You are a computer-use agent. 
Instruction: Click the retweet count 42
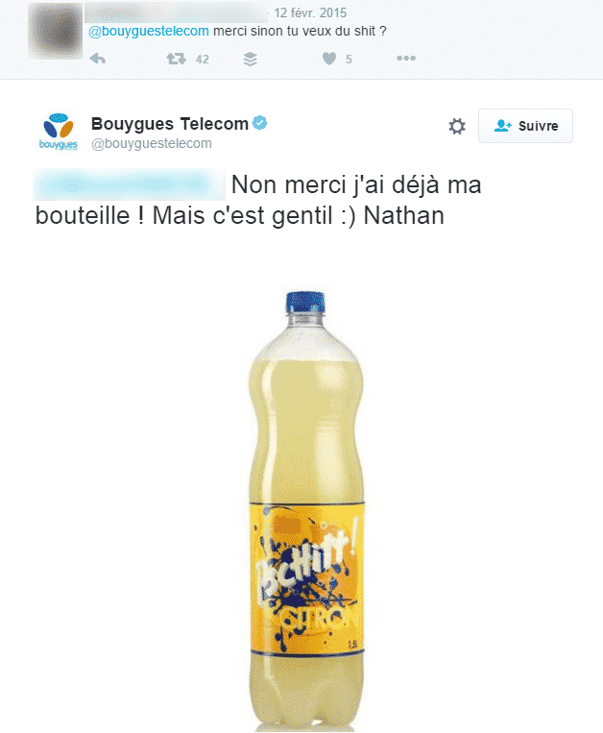pyautogui.click(x=203, y=60)
